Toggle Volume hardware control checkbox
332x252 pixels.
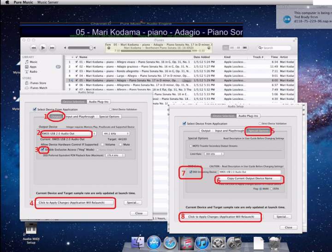tap(102, 144)
